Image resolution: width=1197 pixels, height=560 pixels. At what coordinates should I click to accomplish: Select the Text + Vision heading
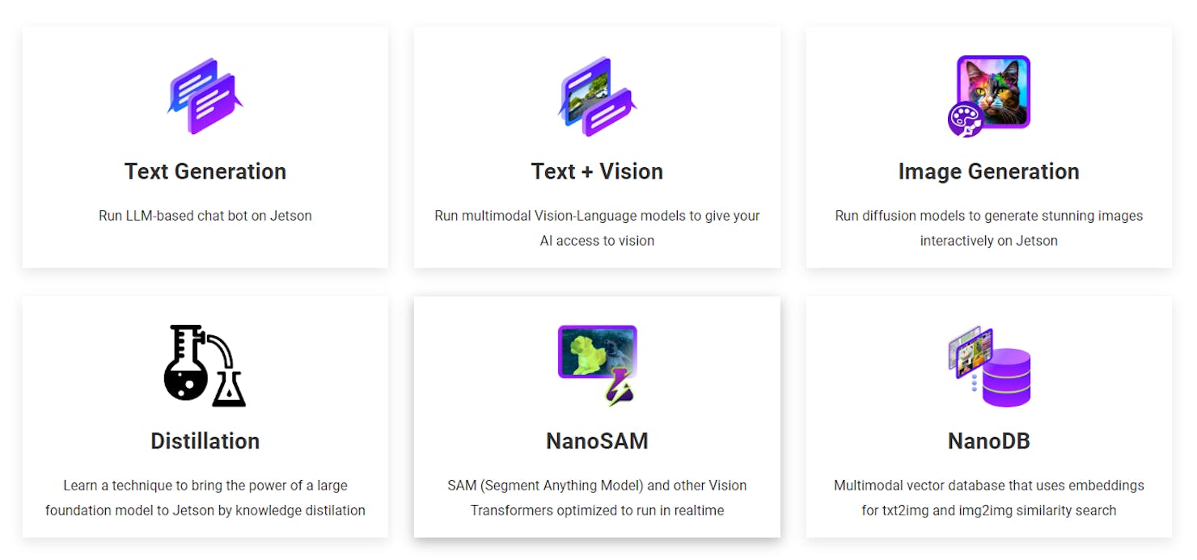click(597, 171)
